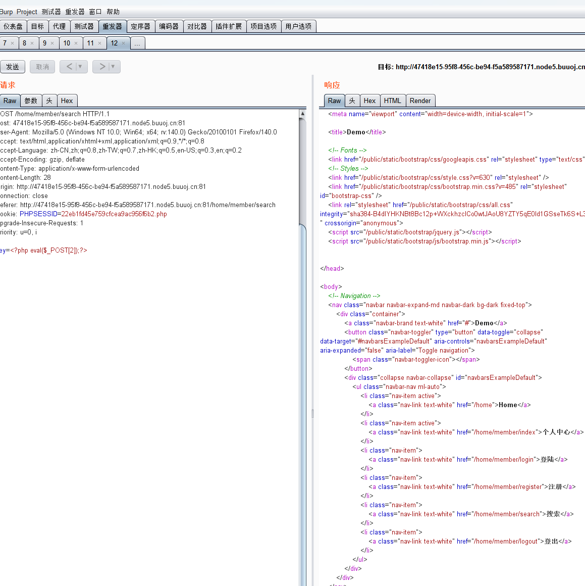Select request 参数 params tab
Screen dimensions: 585x586
point(31,101)
